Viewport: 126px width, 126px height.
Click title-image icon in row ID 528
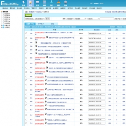47,68
